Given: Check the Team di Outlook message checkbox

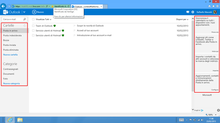Looking at the screenshot, I should [33, 26].
